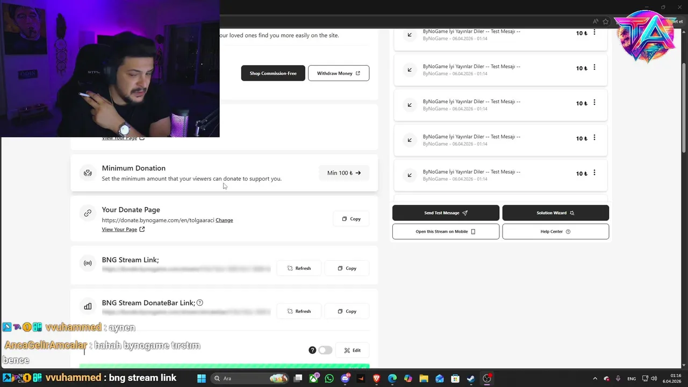Open Microsoft Store from the taskbar
Viewport: 688px width, 387px height.
(455, 378)
